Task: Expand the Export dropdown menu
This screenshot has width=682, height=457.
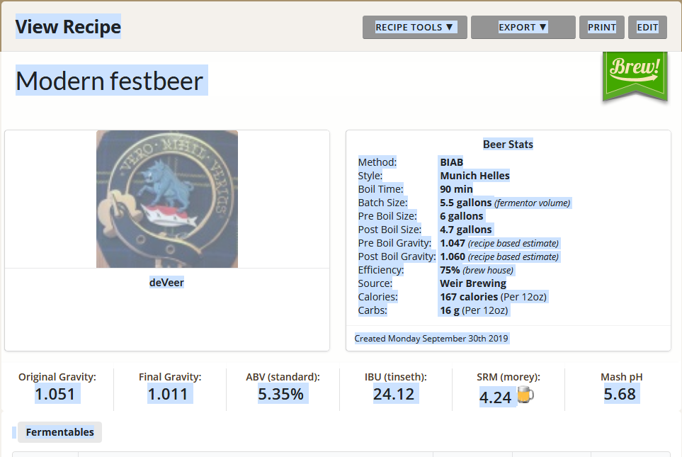Action: pos(523,28)
